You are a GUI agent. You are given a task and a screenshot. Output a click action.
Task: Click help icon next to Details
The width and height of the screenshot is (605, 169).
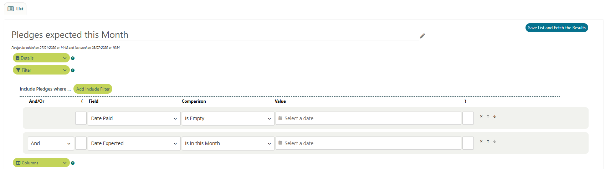(x=73, y=58)
